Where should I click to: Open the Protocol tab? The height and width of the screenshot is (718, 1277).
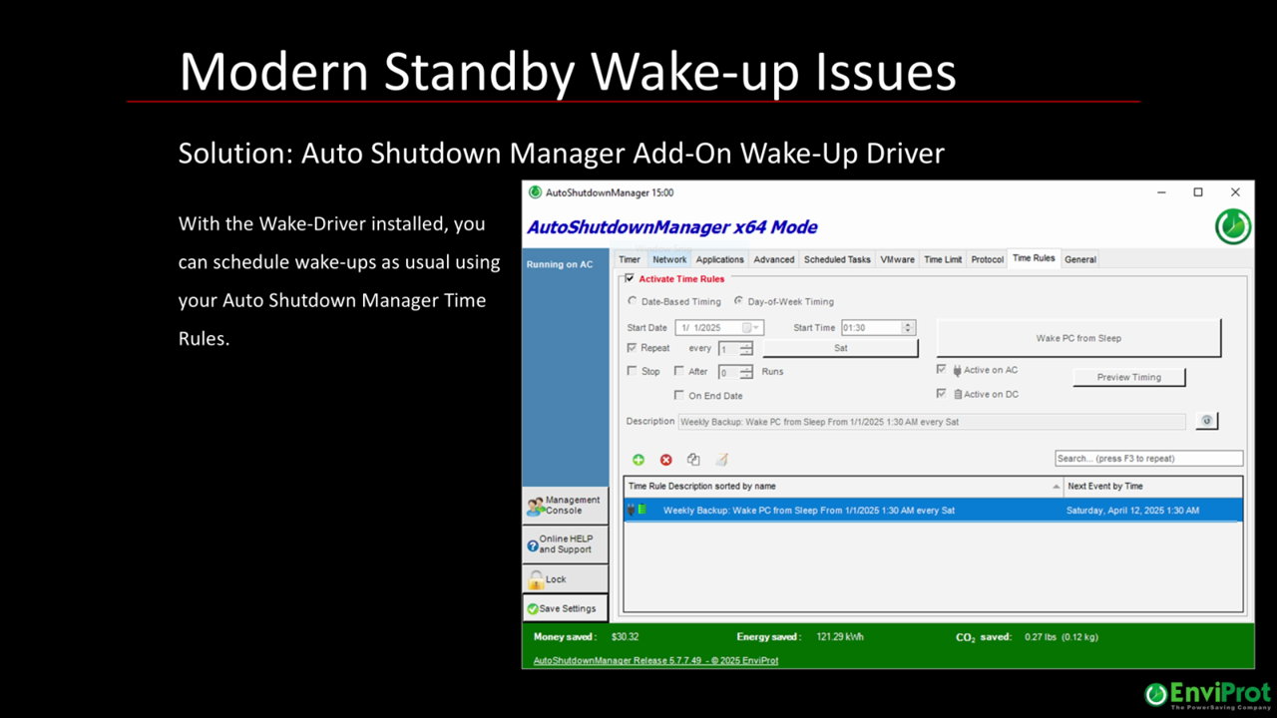pyautogui.click(x=987, y=259)
